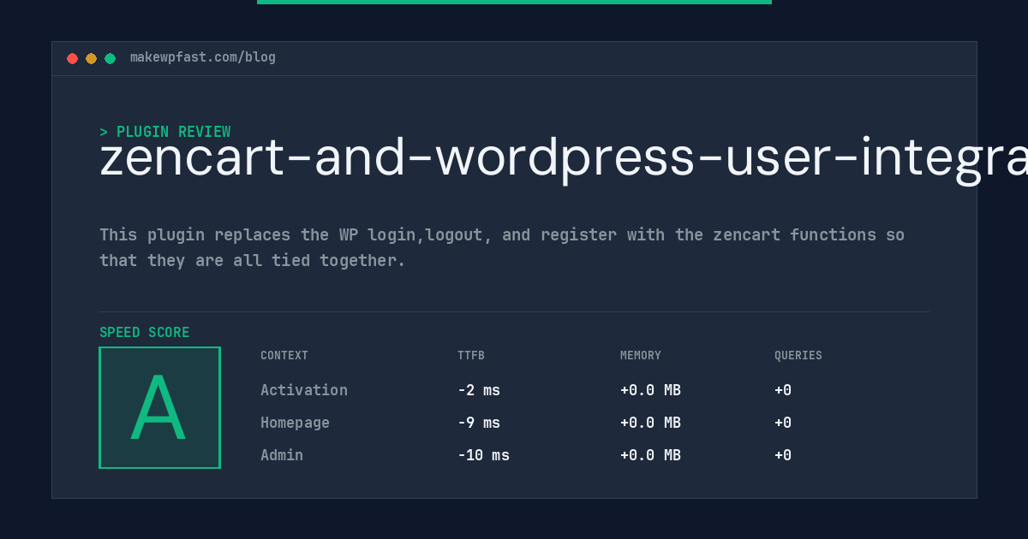Select the Activation row label
This screenshot has height=539, width=1028.
pyautogui.click(x=304, y=390)
